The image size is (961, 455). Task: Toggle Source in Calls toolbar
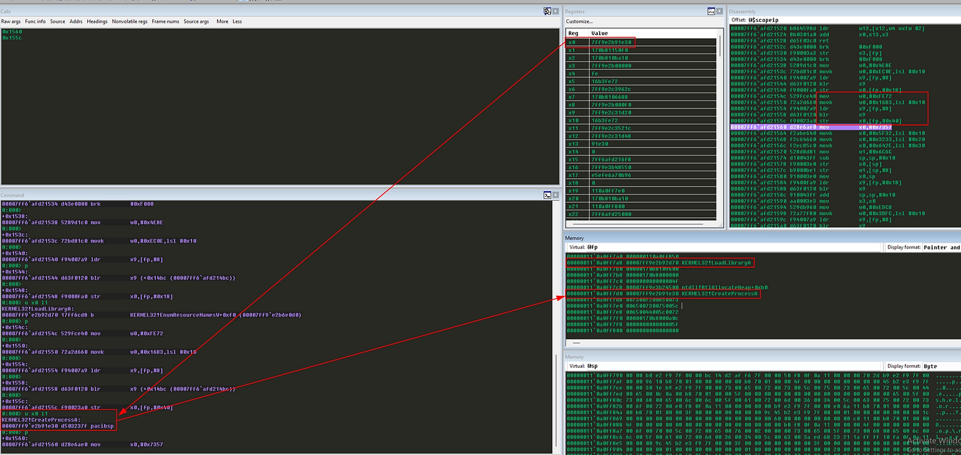pyautogui.click(x=58, y=21)
